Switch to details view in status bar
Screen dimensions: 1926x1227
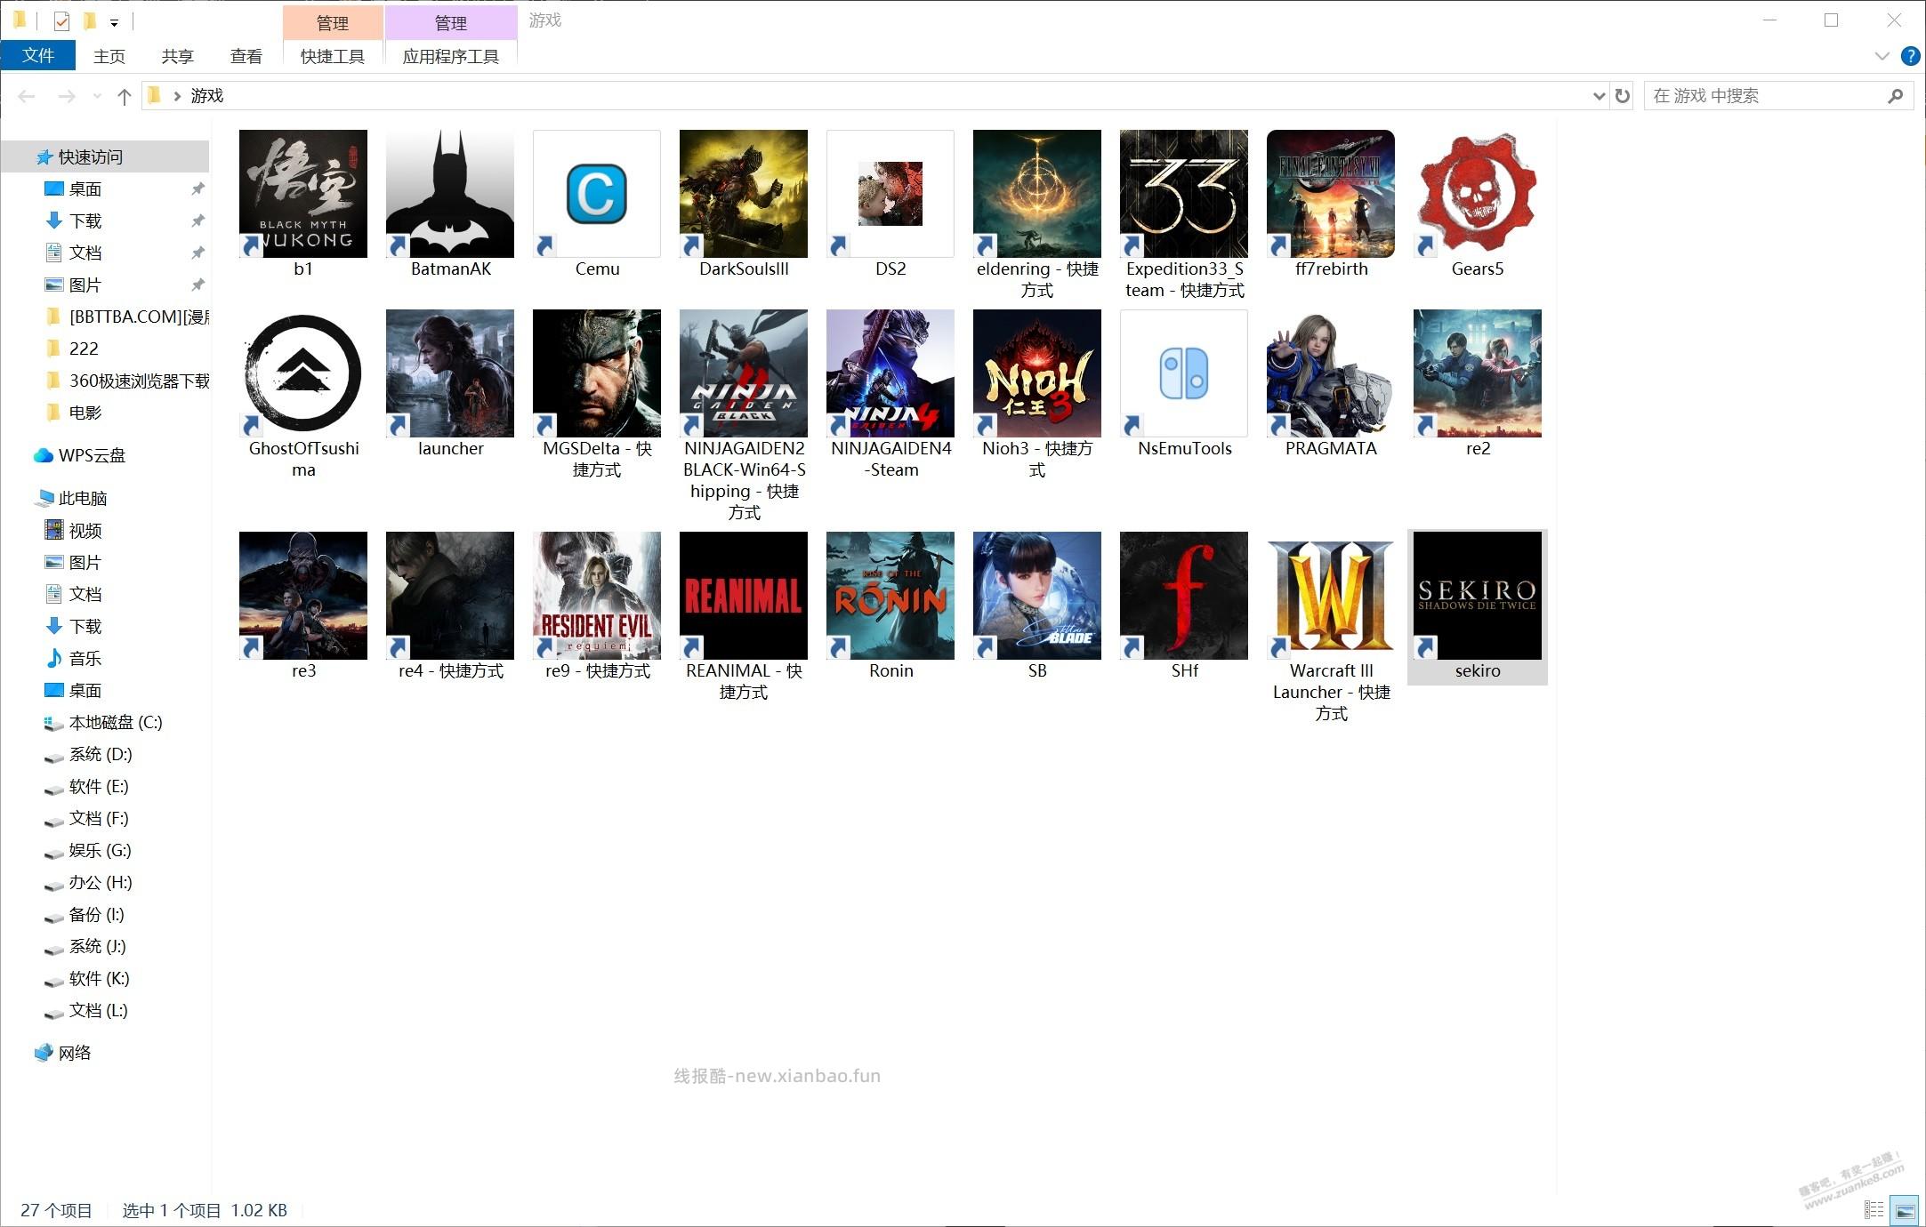click(1874, 1210)
